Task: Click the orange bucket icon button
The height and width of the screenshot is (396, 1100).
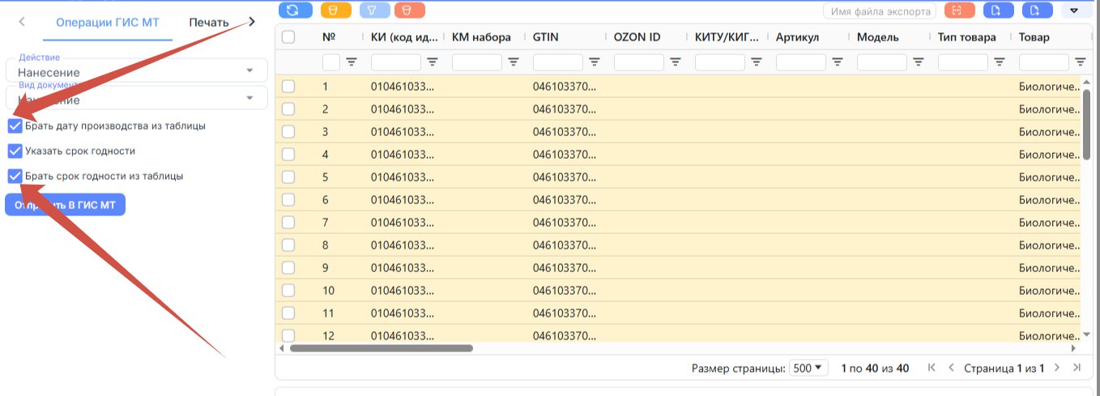Action: pyautogui.click(x=335, y=11)
